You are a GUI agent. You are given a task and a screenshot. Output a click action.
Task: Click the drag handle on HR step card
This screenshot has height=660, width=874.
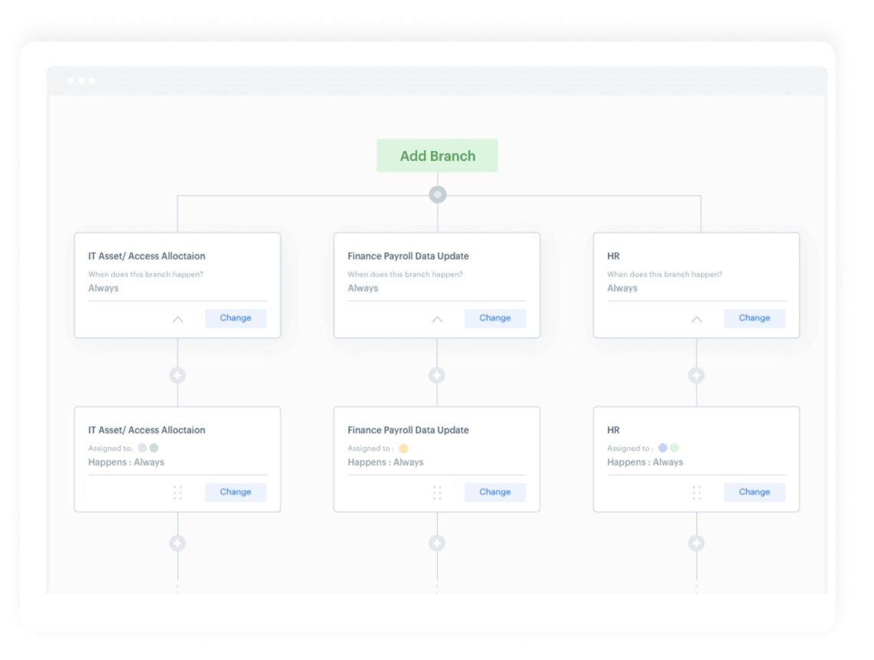point(697,493)
